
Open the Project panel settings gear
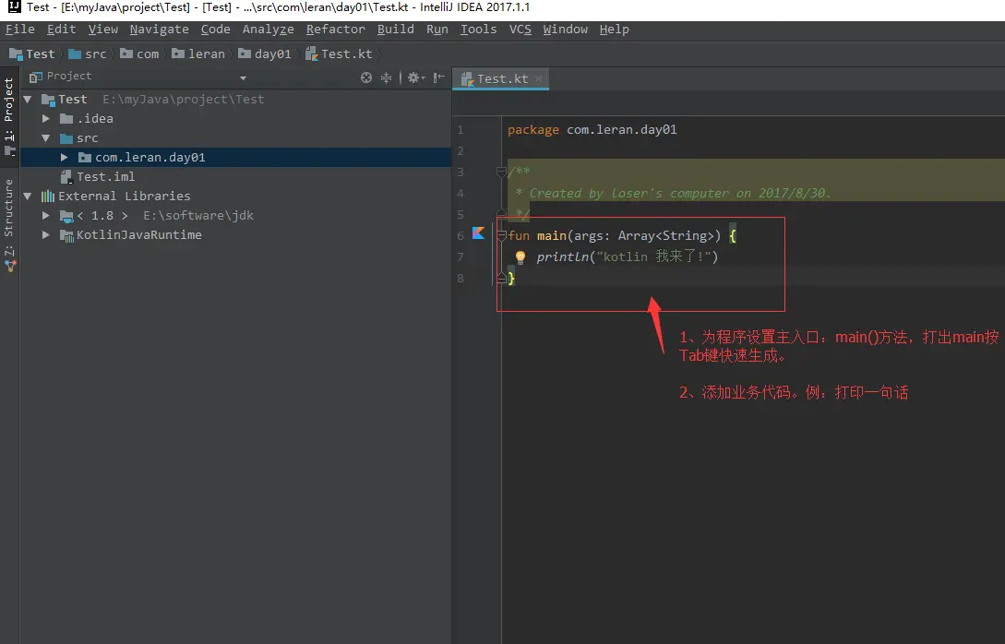[x=416, y=78]
